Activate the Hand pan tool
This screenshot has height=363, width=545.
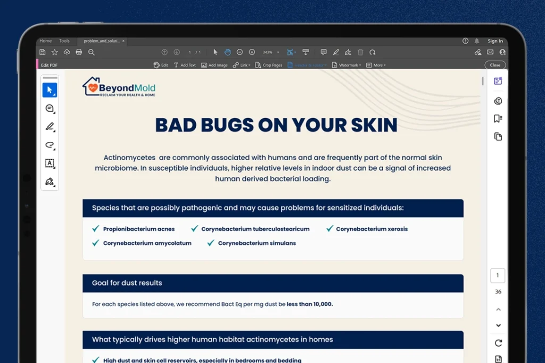coord(227,52)
